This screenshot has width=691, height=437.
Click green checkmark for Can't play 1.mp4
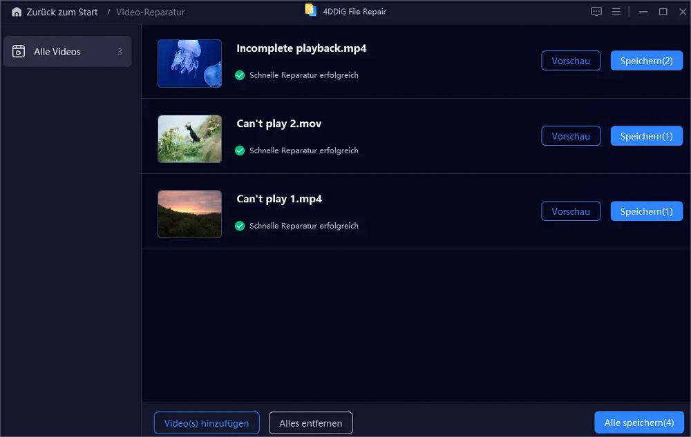click(240, 226)
